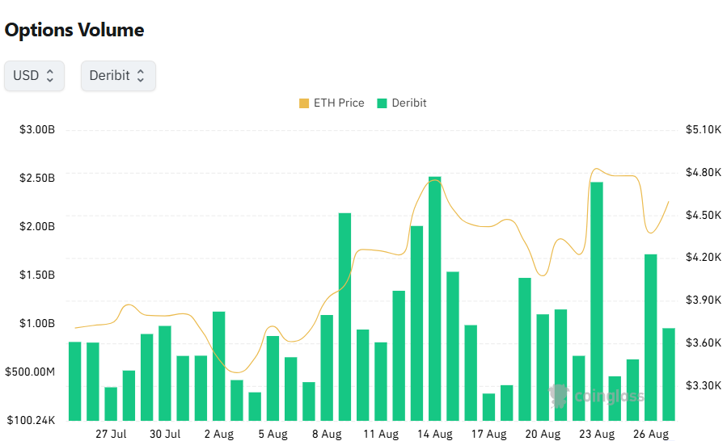This screenshot has height=441, width=727.
Task: Click the 30 Jul x-axis label
Action: [165, 434]
